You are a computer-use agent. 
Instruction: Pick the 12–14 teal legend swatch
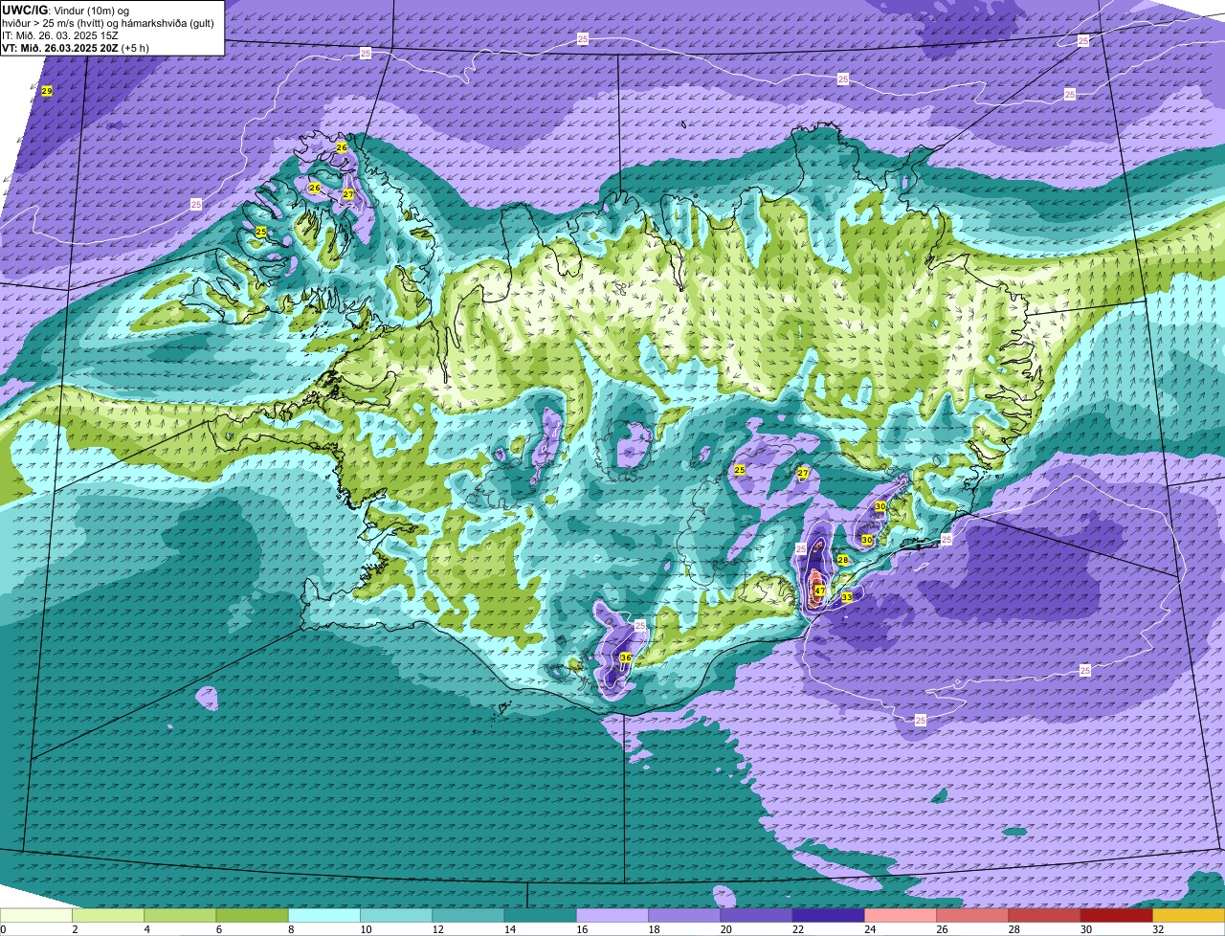[468, 915]
